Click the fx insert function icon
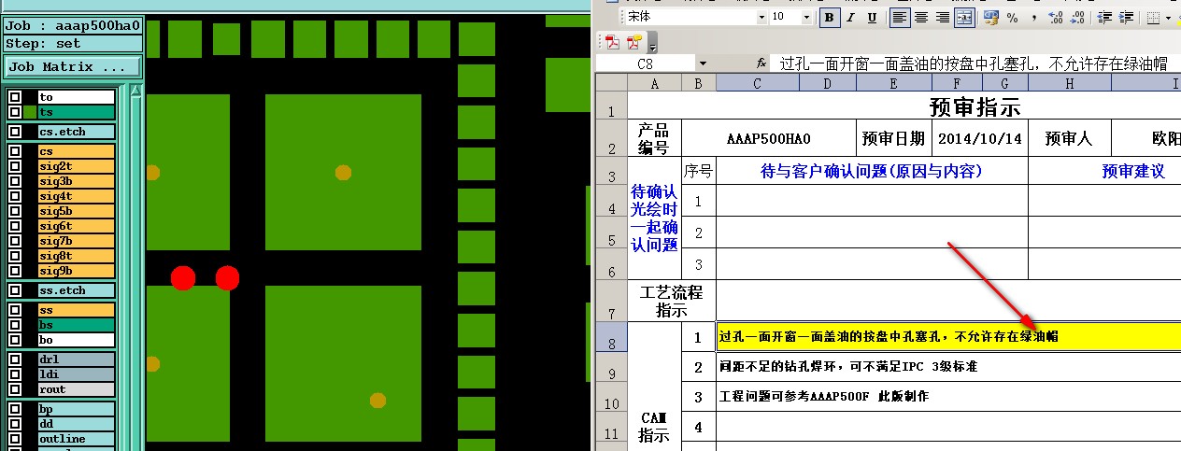1181x451 pixels. [x=761, y=63]
